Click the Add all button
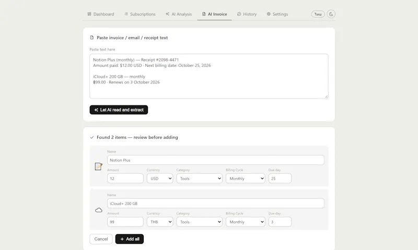This screenshot has height=250, width=418. (x=130, y=239)
